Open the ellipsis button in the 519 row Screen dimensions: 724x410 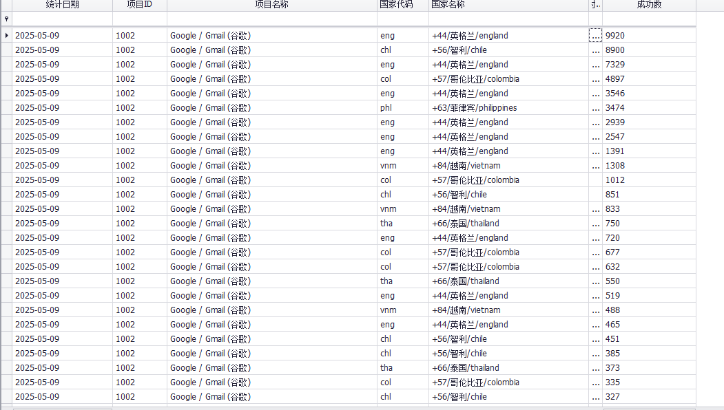point(596,296)
